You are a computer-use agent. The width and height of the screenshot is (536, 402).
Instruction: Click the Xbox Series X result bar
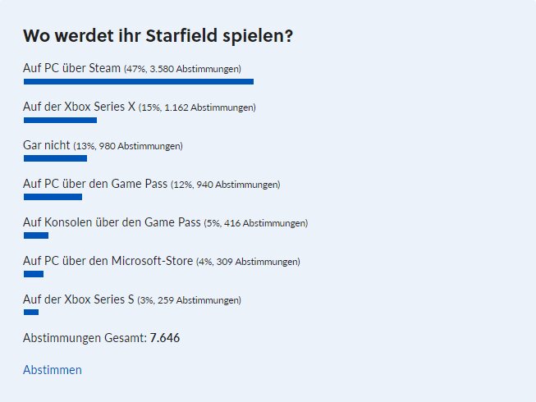60,120
